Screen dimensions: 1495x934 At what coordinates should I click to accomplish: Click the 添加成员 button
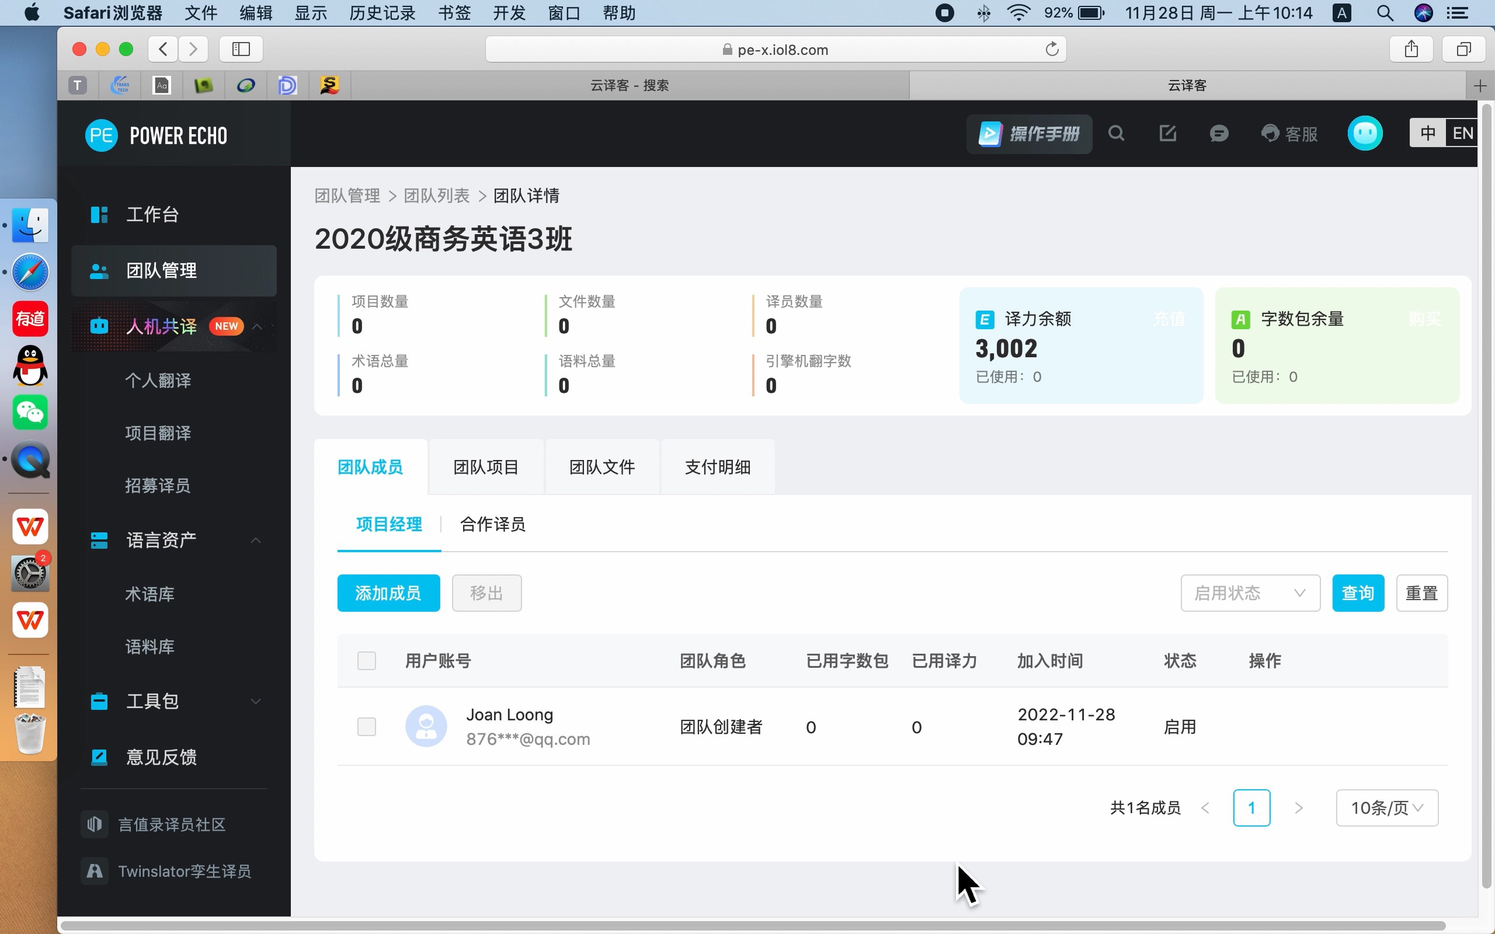click(x=390, y=593)
